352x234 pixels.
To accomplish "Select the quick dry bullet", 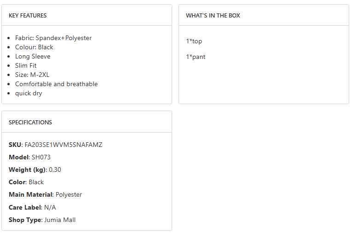I will [x=29, y=94].
